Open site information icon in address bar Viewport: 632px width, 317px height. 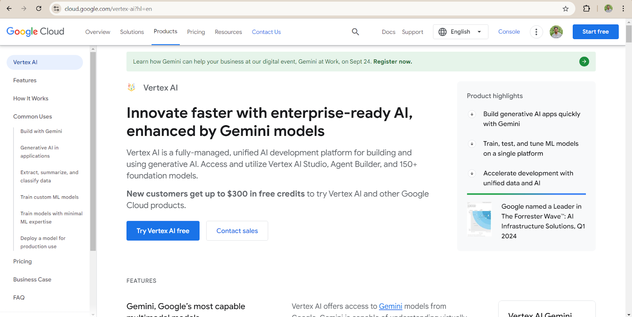[x=56, y=9]
